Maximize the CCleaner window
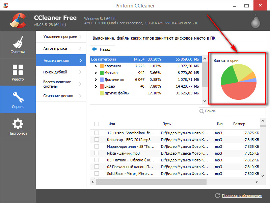Screen dimensions: 270x203 click(246, 5)
